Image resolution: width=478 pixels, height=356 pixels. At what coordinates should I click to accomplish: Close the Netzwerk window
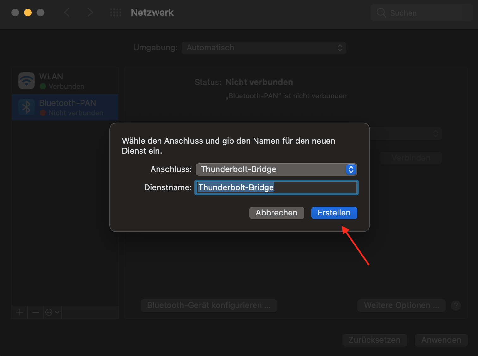click(x=15, y=13)
